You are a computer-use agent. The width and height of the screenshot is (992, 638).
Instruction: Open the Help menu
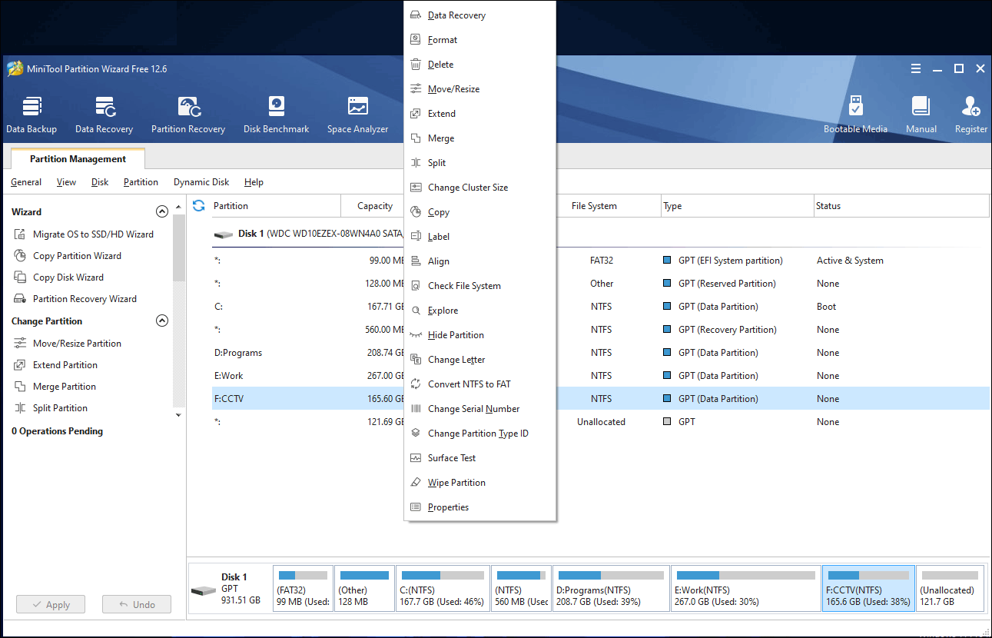point(254,182)
